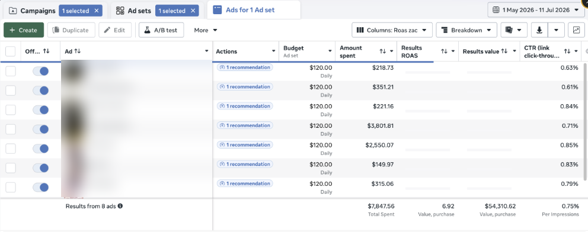588x232 pixels.
Task: Open recommendation for the $315.06 ad
Action: (245, 183)
